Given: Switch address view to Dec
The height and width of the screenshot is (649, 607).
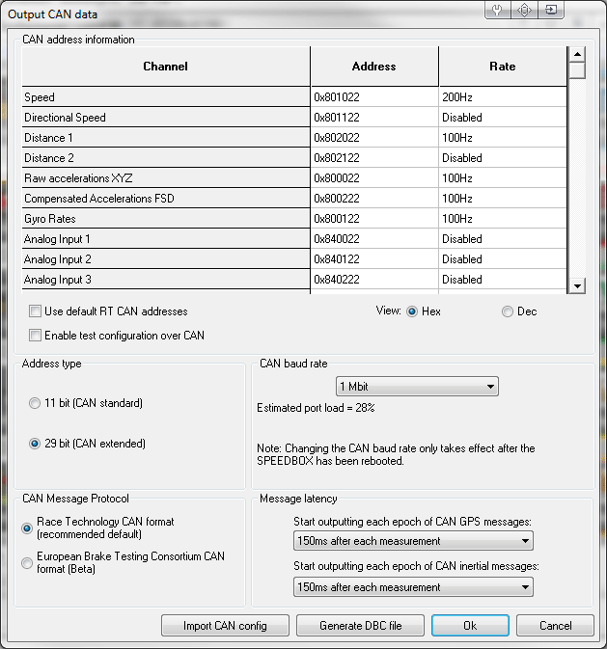Looking at the screenshot, I should pyautogui.click(x=508, y=311).
